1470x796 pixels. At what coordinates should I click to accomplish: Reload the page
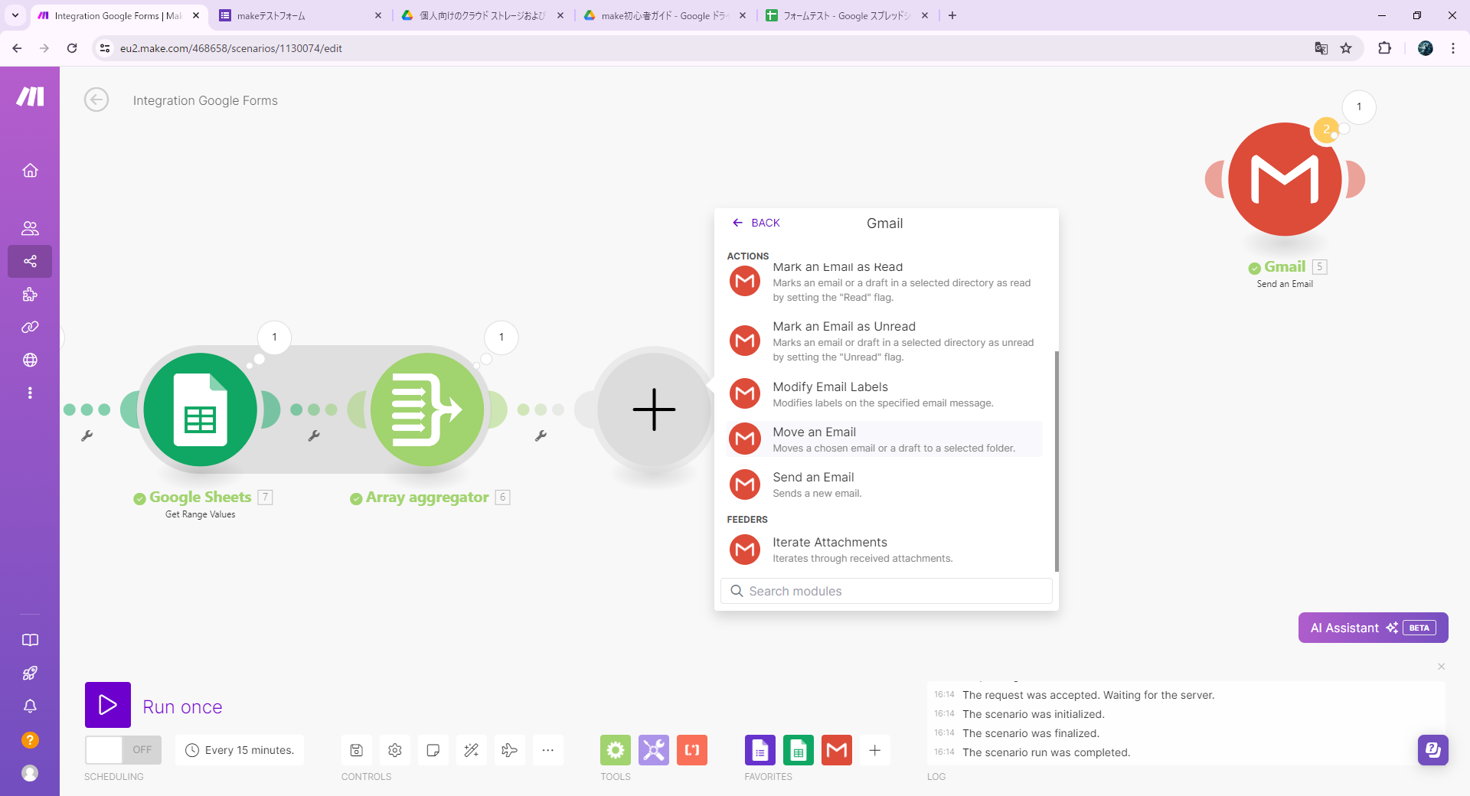click(x=72, y=48)
